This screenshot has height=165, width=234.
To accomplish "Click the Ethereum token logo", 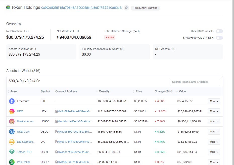I will [x=12, y=101].
